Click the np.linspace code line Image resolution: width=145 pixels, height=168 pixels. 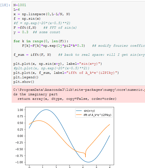click(42, 14)
